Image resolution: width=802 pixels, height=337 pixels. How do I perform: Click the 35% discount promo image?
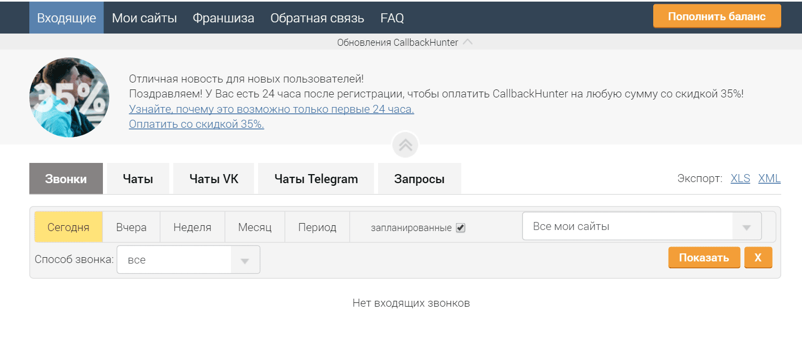tap(69, 97)
